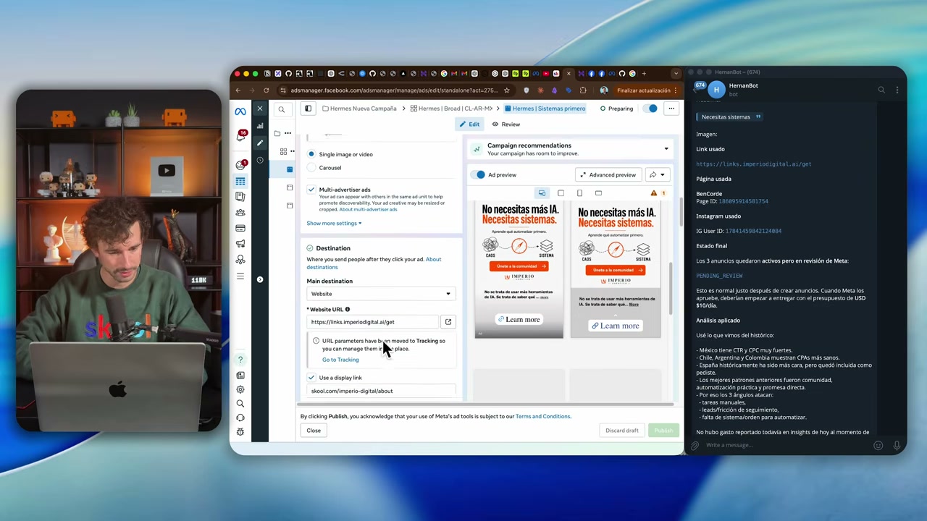Open the Audiences people icon in sidebar

240,212
